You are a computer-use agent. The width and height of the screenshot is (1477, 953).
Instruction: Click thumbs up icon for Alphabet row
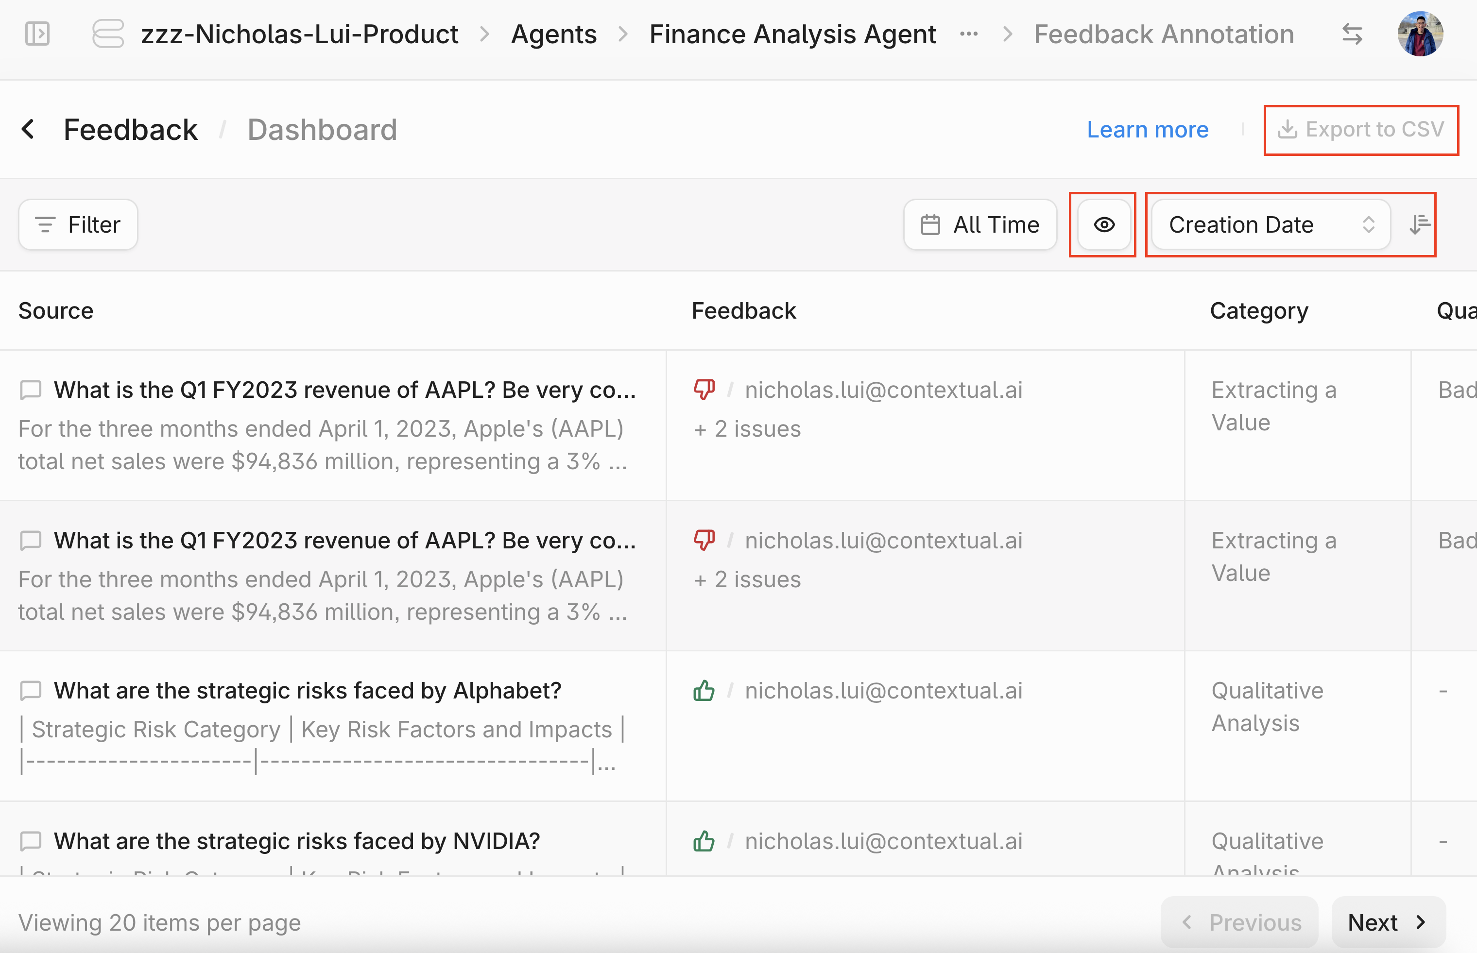point(704,691)
